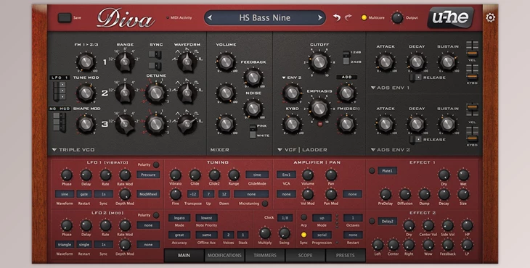
Task: Enable Effect 2 power button
Action: [372, 222]
